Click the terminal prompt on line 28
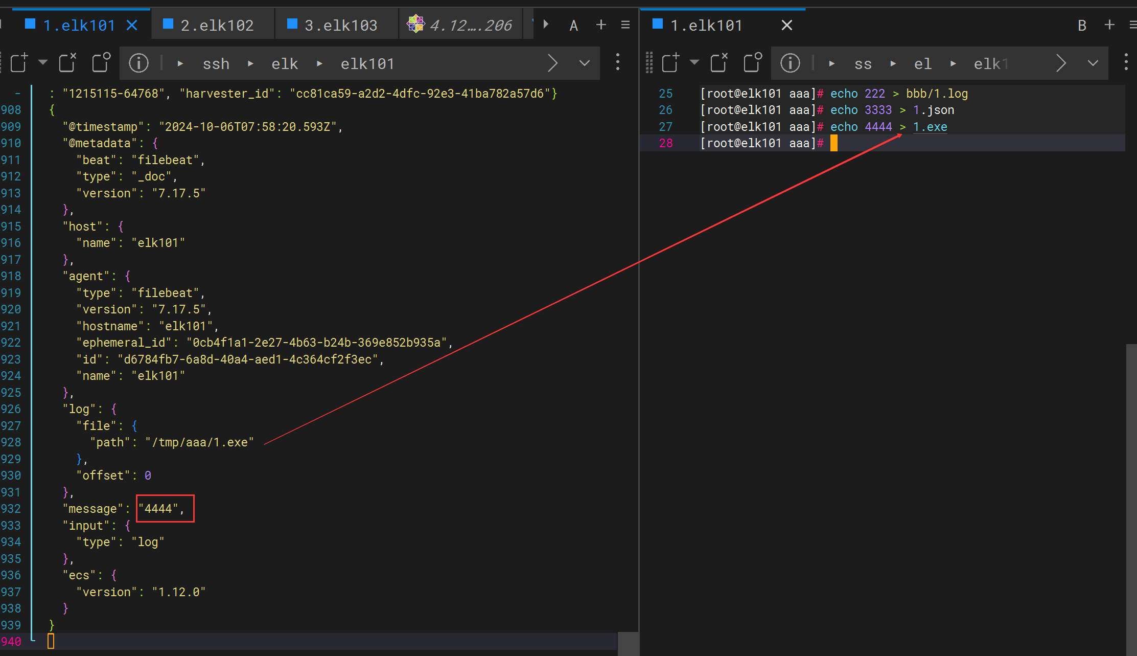1137x656 pixels. coord(762,143)
